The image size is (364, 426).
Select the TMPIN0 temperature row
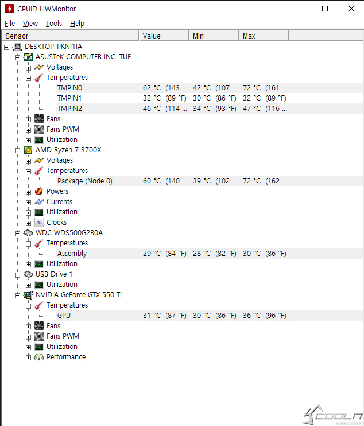pos(210,88)
